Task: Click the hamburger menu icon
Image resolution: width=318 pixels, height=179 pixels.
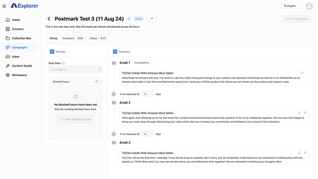Action: (x=4, y=6)
